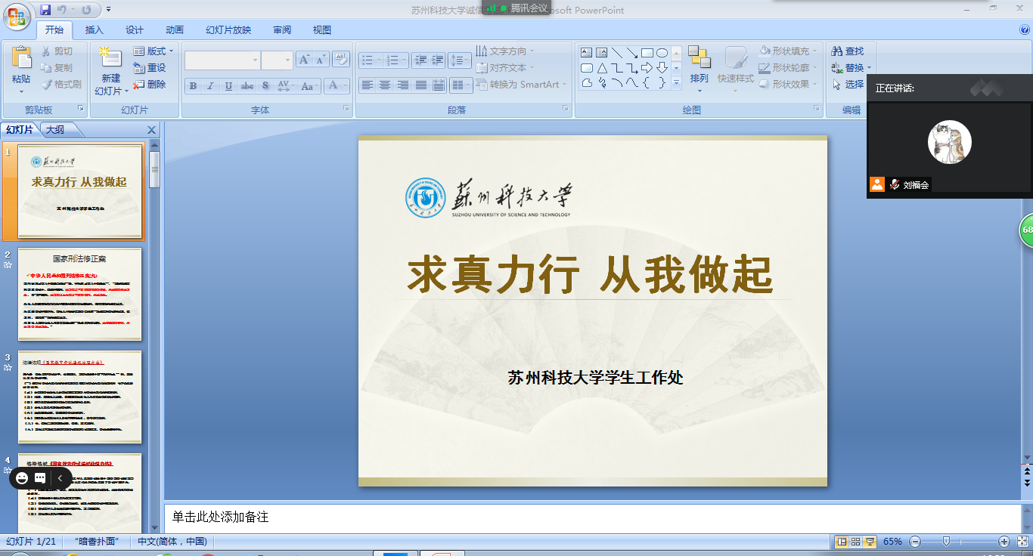The image size is (1033, 556).
Task: Select the isosceles triangle shape
Action: coord(602,68)
